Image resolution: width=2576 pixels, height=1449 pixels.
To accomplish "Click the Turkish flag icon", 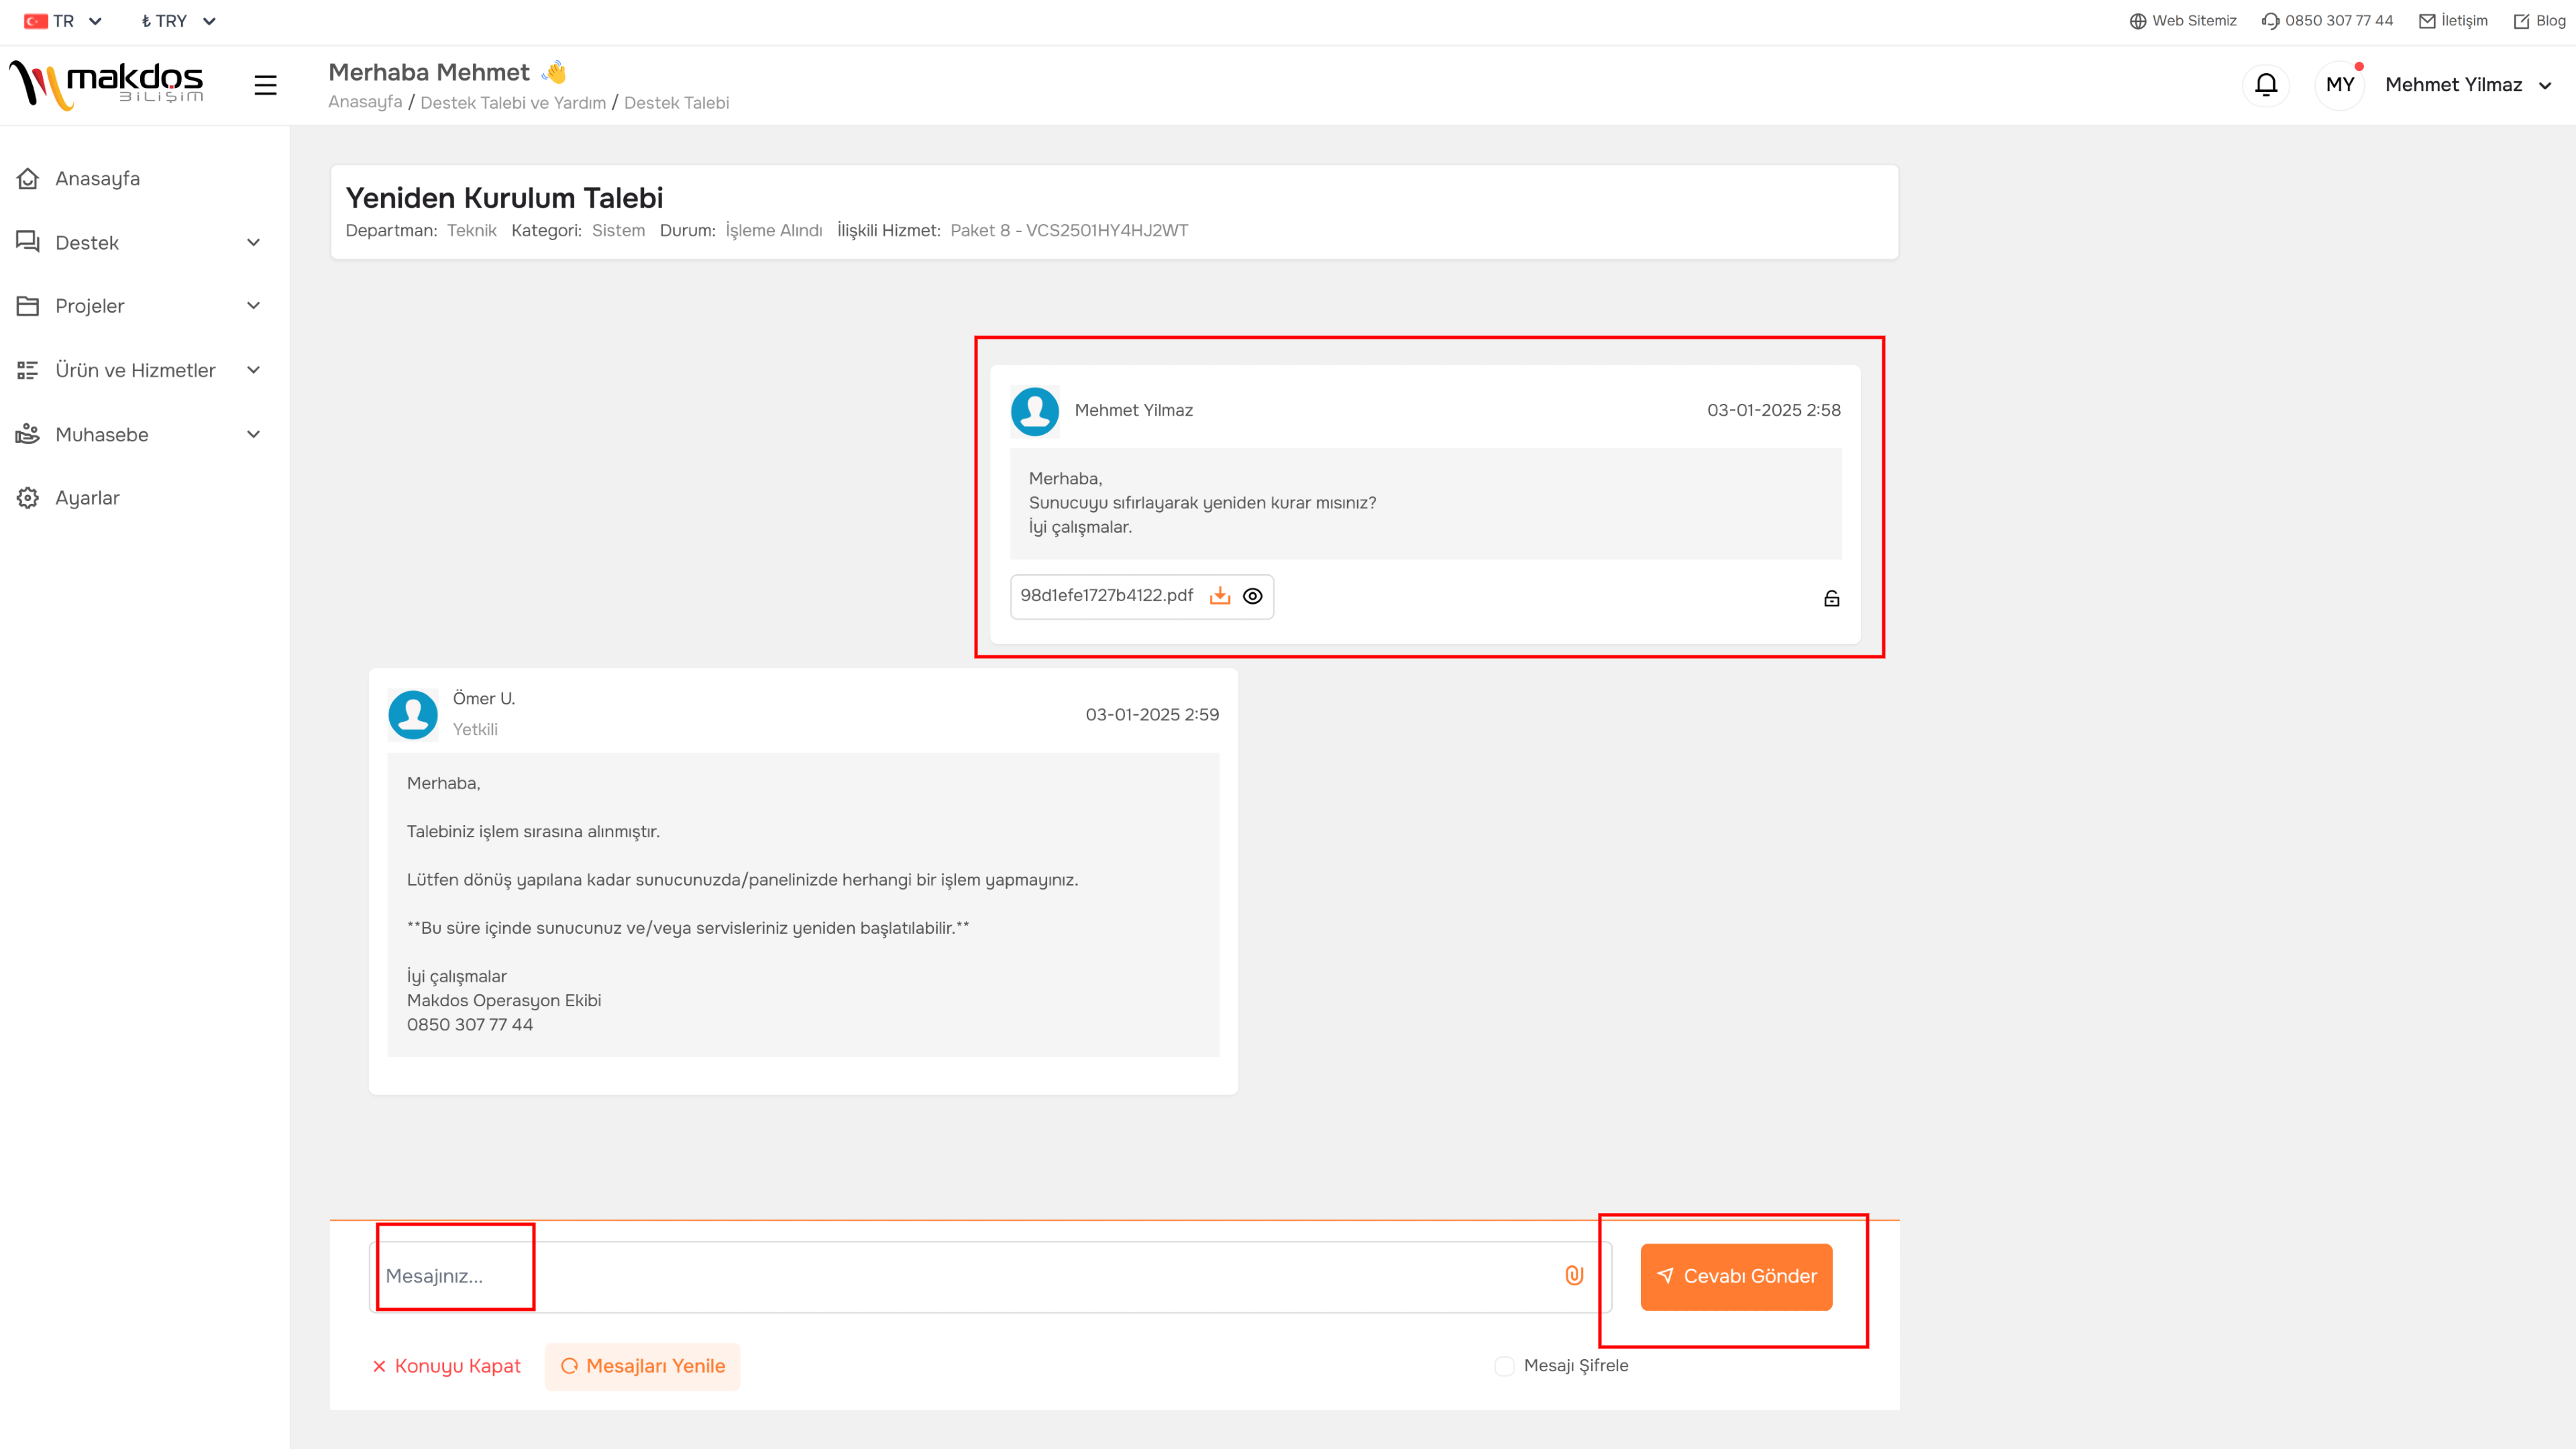I will click(36, 21).
